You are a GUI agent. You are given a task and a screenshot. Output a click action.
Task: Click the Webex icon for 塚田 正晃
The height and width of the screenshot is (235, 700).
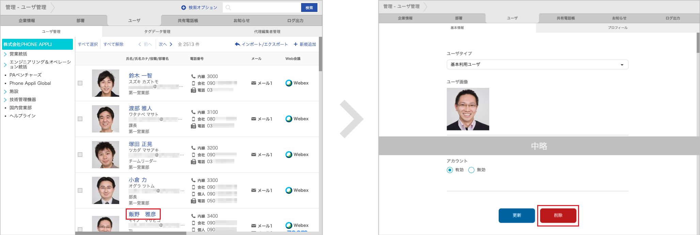pyautogui.click(x=289, y=155)
